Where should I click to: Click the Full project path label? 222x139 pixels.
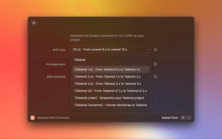click(55, 64)
